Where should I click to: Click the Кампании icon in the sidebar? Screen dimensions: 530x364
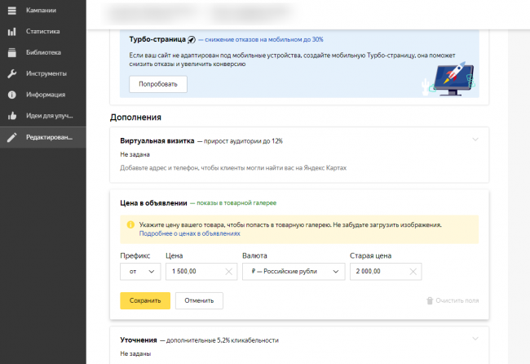click(11, 11)
